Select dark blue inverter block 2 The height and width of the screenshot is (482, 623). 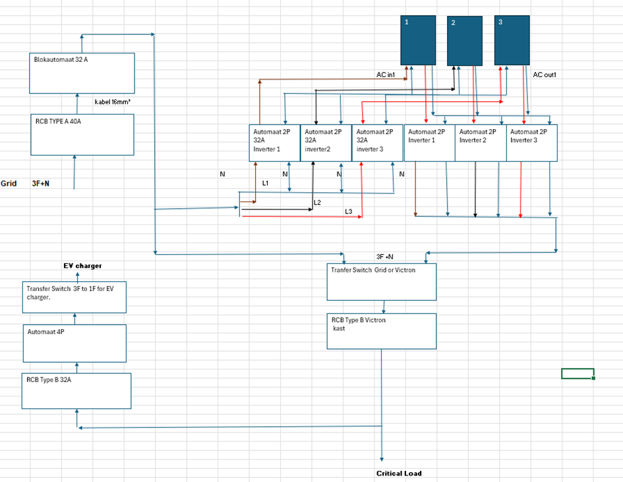point(465,41)
